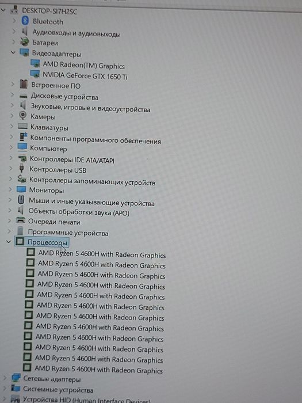Image resolution: width=302 pixels, height=403 pixels.
Task: Click the Очереди печати printer icon
Action: tap(21, 220)
